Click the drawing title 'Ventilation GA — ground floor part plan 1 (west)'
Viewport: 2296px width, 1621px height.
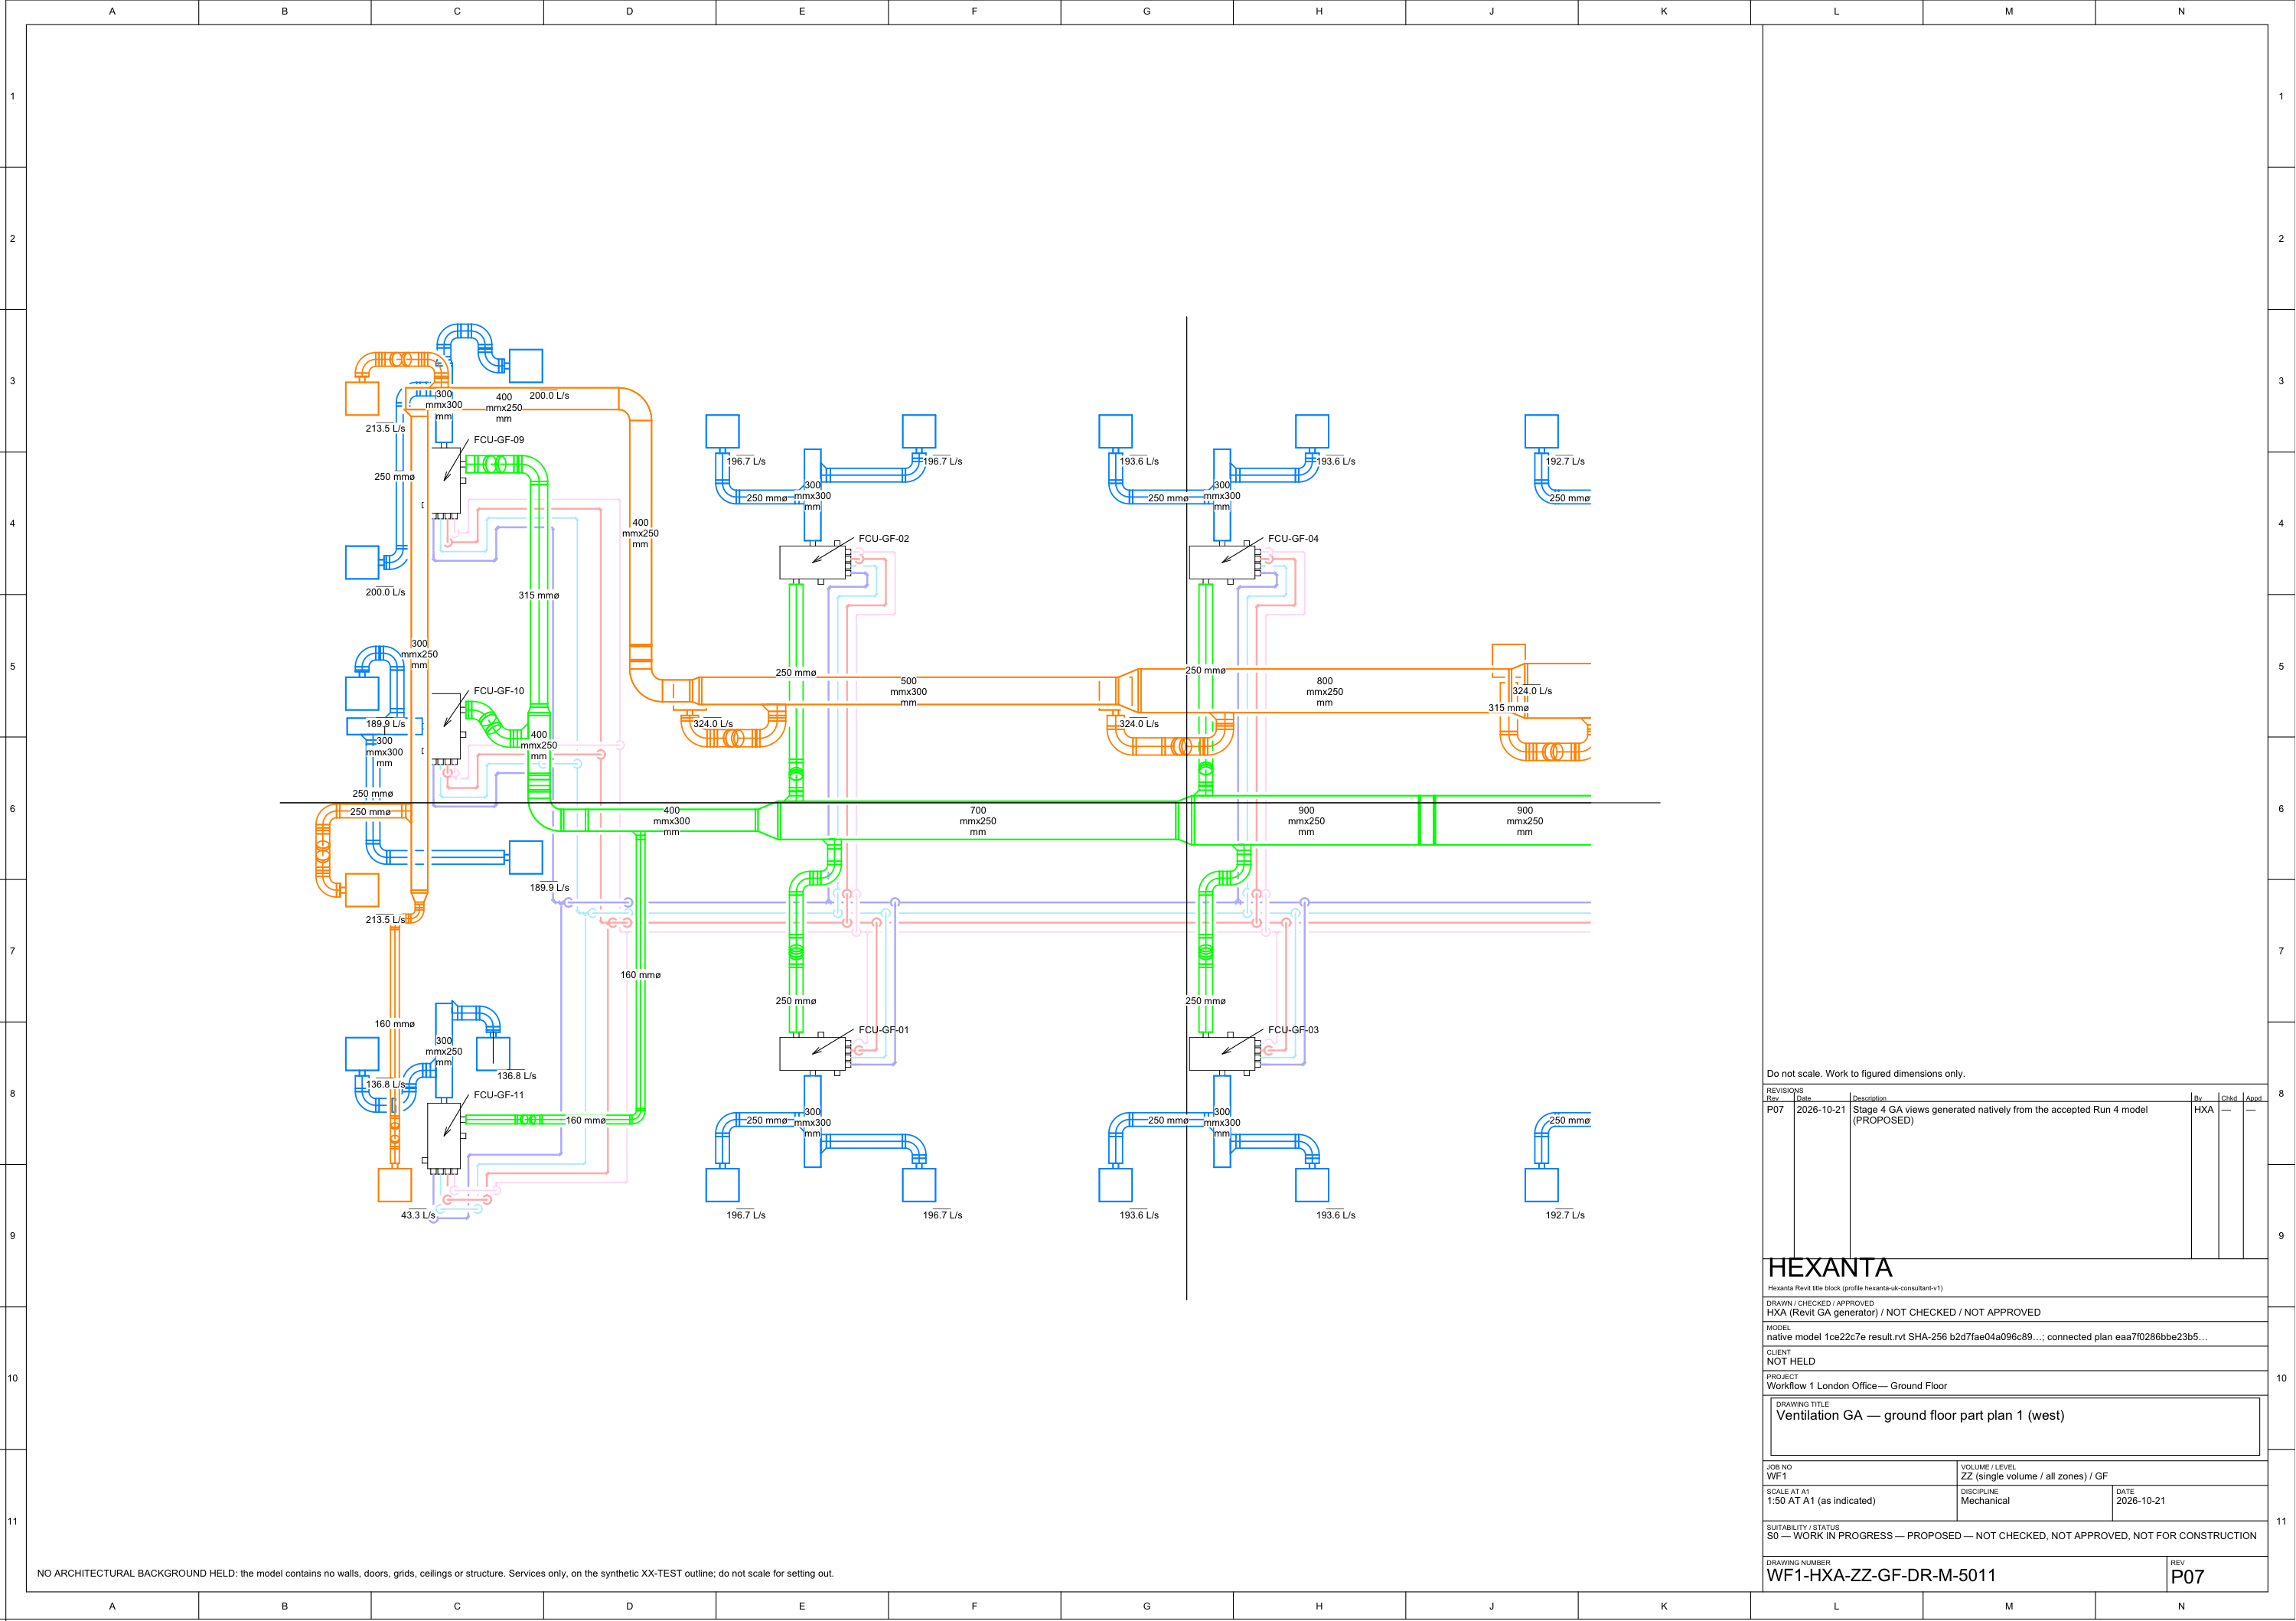1920,1415
